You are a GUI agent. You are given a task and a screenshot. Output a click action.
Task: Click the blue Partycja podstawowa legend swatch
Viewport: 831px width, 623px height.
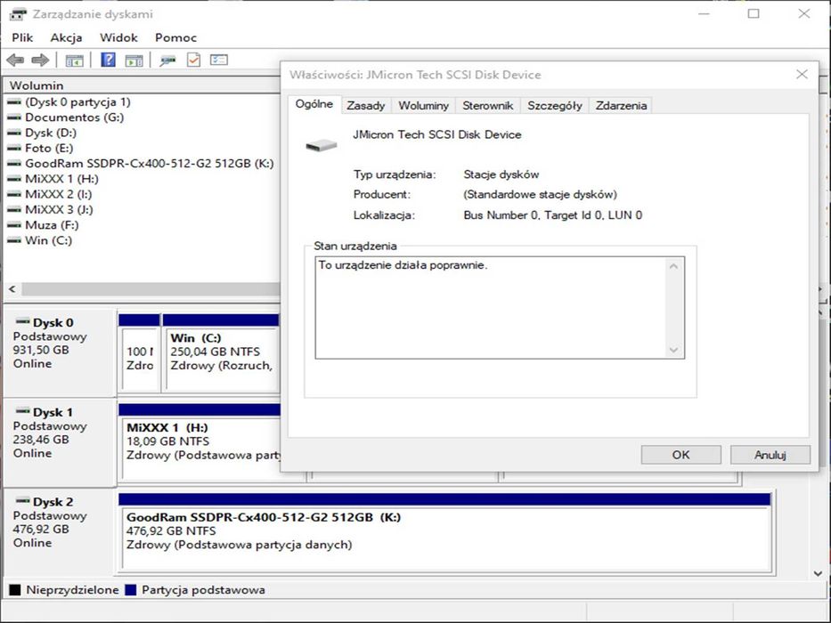pyautogui.click(x=130, y=589)
